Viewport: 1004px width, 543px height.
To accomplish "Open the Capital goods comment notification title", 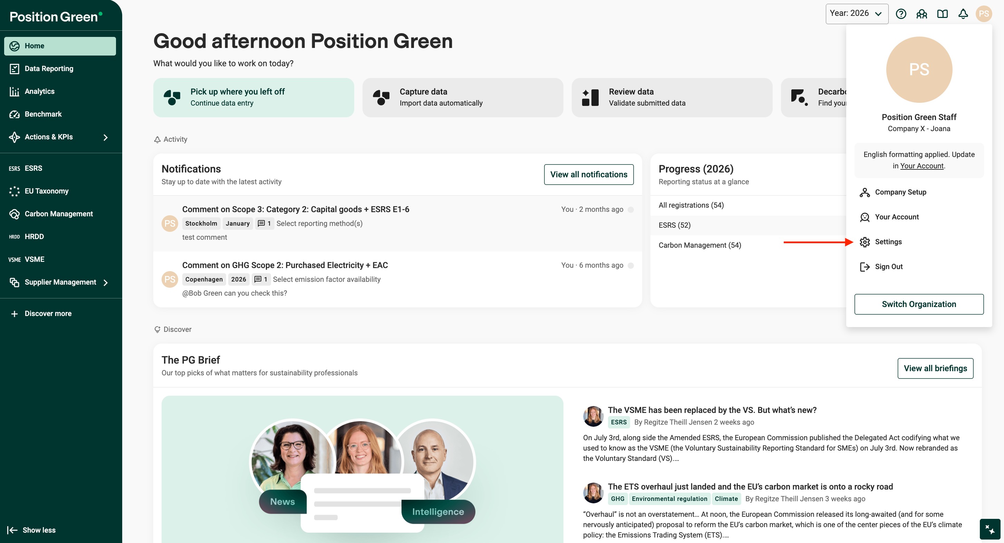I will point(296,209).
